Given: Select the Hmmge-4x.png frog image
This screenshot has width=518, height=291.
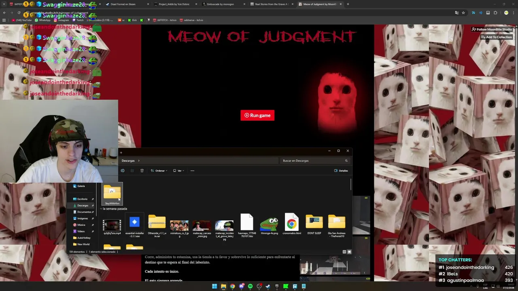Looking at the screenshot, I should click(x=269, y=226).
